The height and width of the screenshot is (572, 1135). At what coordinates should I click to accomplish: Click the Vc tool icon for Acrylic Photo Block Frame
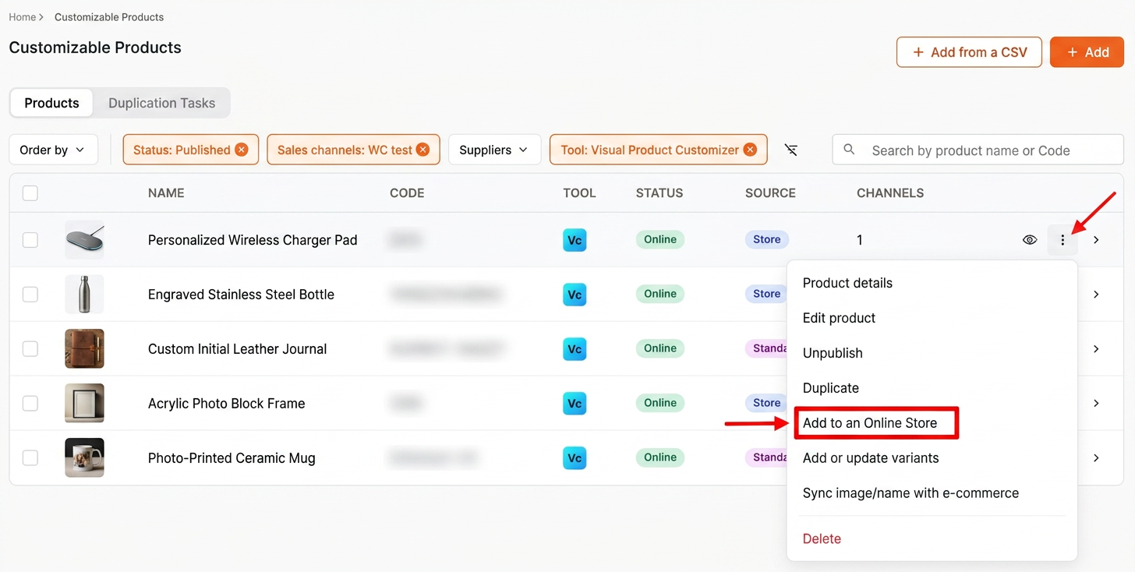575,404
